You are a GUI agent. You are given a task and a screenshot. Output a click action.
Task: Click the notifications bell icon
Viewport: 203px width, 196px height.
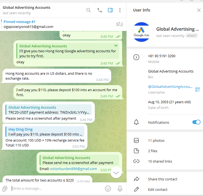(136, 122)
